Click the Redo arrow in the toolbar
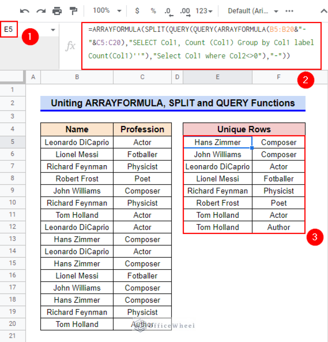Screen dimensions: 328x342 click(41, 11)
